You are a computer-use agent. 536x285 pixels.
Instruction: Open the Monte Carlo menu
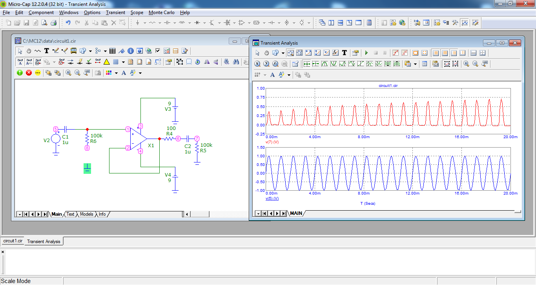pyautogui.click(x=161, y=13)
